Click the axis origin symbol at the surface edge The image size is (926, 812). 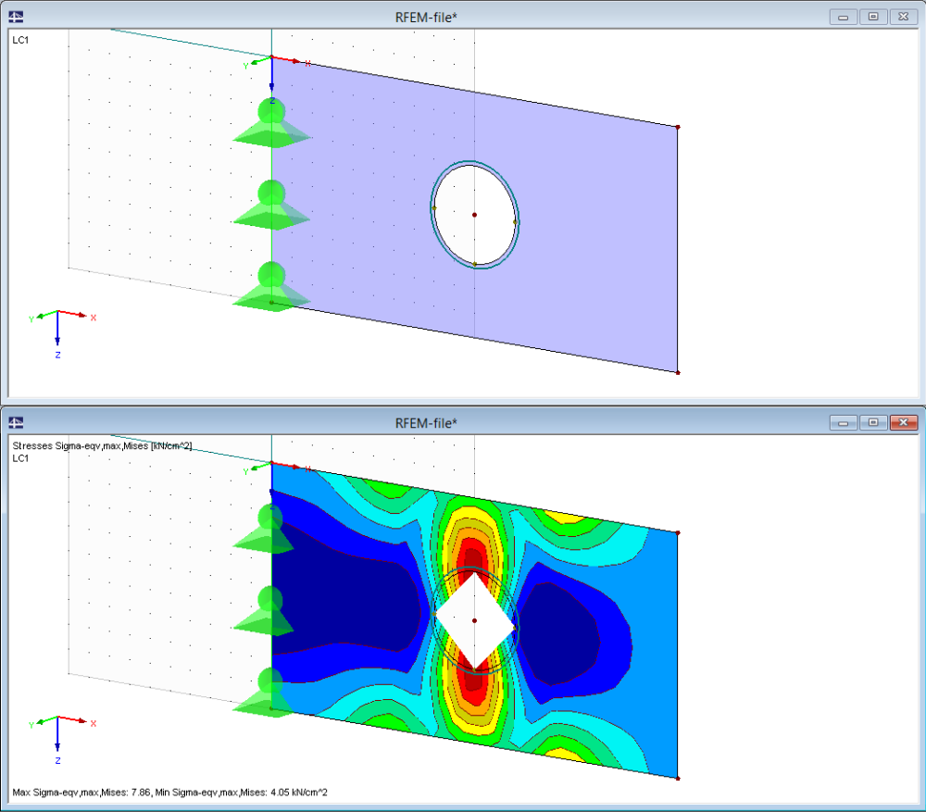pos(271,57)
